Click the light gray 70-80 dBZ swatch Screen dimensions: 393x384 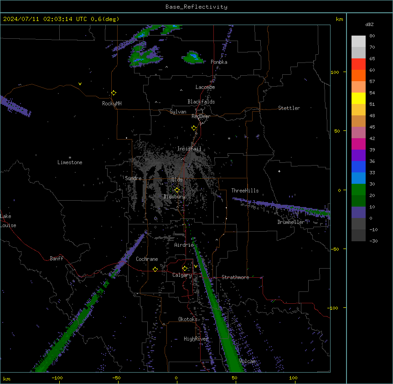point(358,42)
